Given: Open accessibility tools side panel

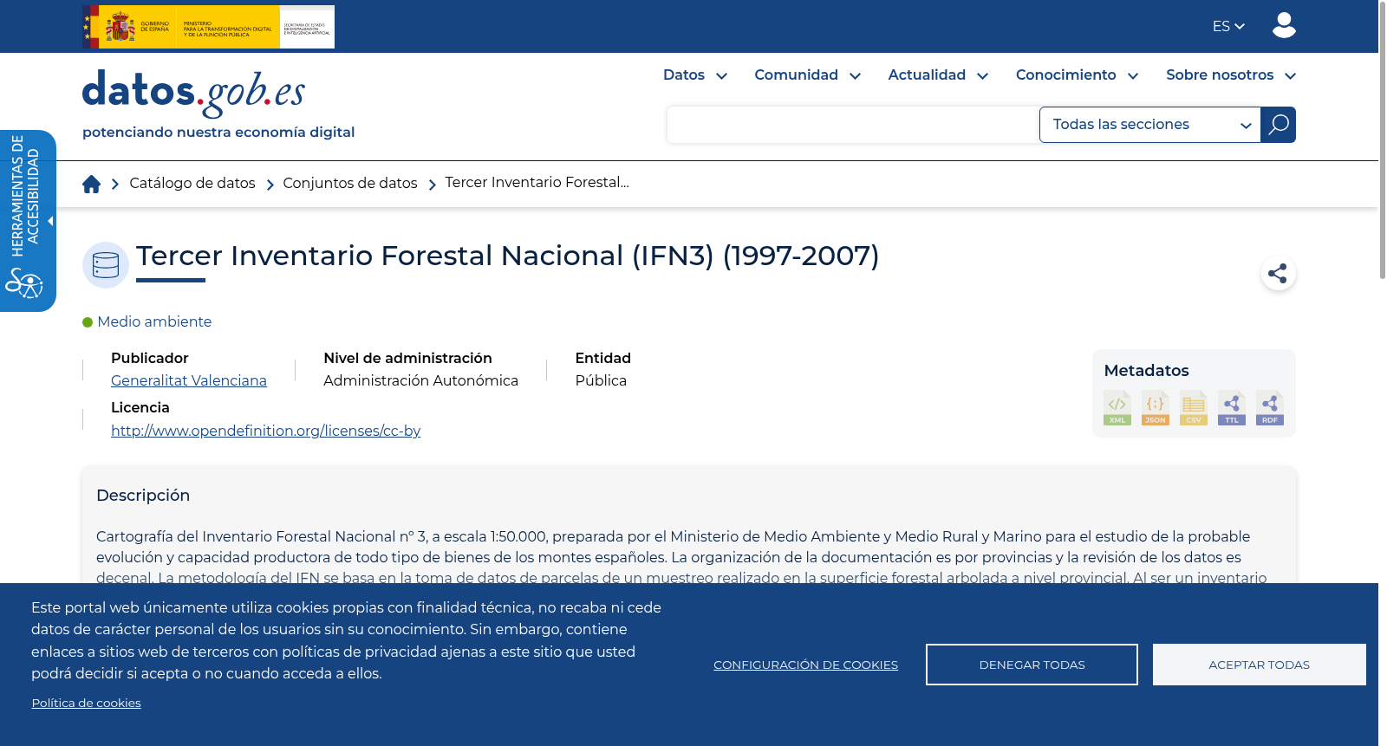Looking at the screenshot, I should click(28, 221).
